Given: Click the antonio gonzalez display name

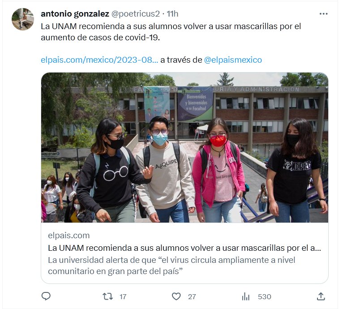Looking at the screenshot, I should tap(75, 14).
